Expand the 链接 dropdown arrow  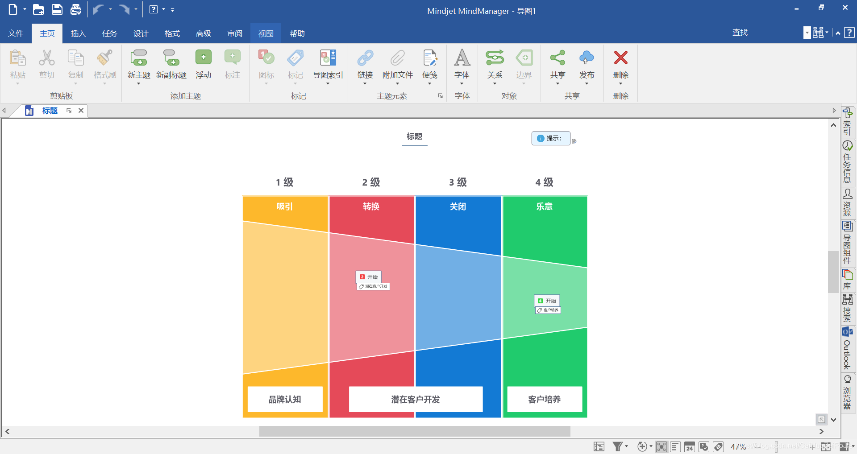(365, 84)
